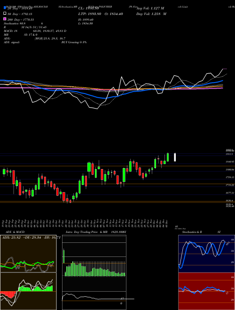Image resolution: width=235 pixels, height=310 pixels.
Task: Click the 'Stochastics & R' panel title
Action: click(192, 232)
